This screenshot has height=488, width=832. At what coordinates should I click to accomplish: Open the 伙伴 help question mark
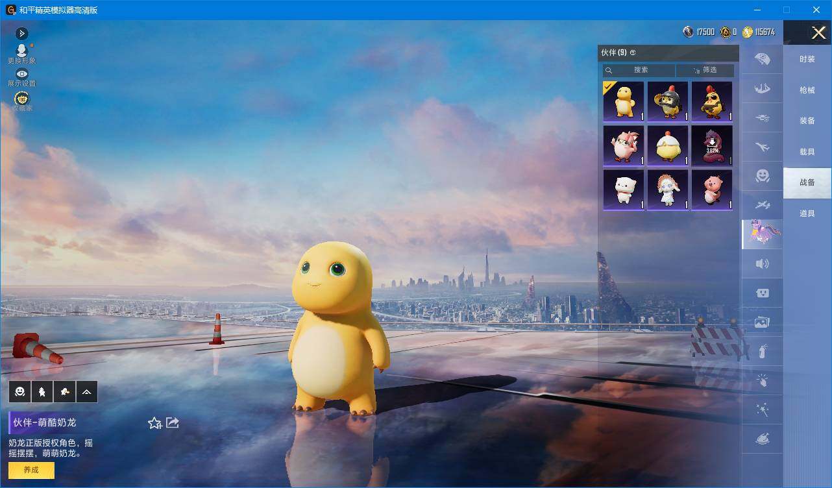tap(633, 53)
